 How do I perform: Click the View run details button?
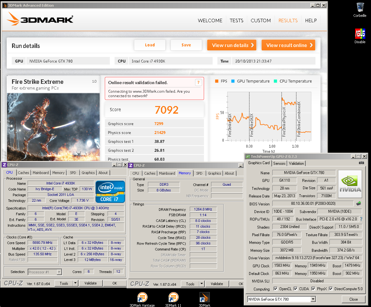[232, 45]
